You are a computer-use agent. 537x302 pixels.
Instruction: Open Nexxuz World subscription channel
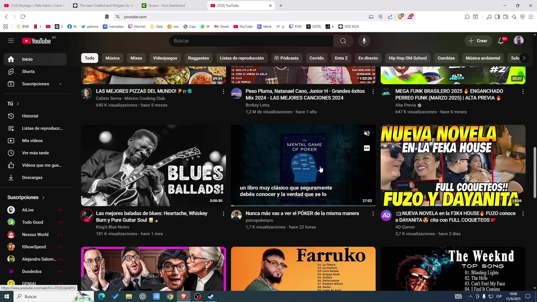(35, 234)
